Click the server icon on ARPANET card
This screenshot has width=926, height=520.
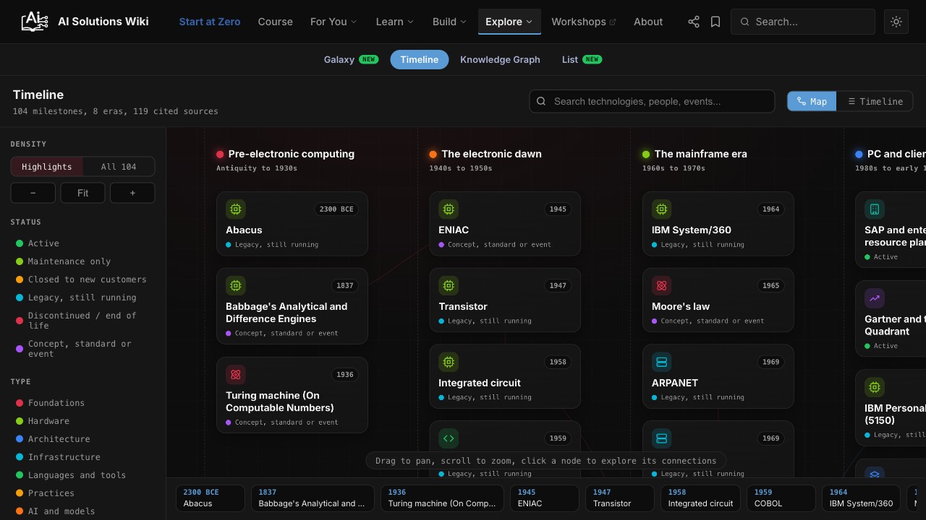click(x=662, y=363)
